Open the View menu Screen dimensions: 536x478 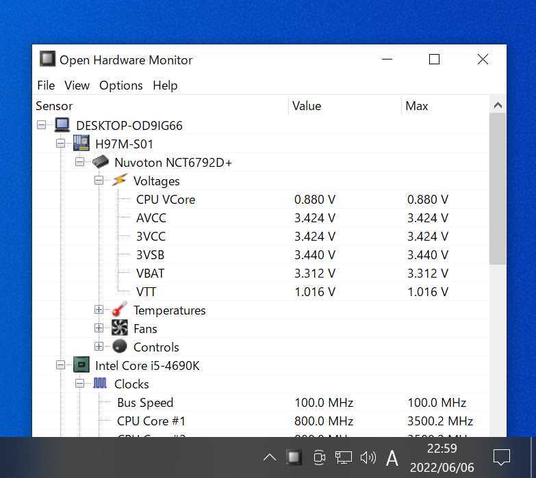[77, 85]
